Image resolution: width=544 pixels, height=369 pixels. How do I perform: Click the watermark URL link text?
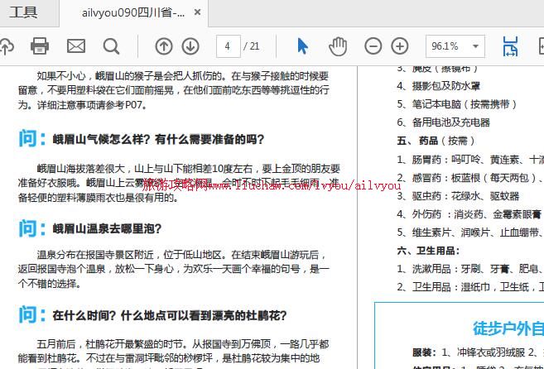273,184
